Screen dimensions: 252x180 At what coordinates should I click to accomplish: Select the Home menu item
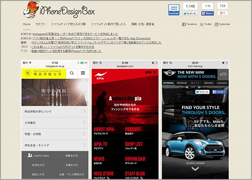(x=27, y=24)
